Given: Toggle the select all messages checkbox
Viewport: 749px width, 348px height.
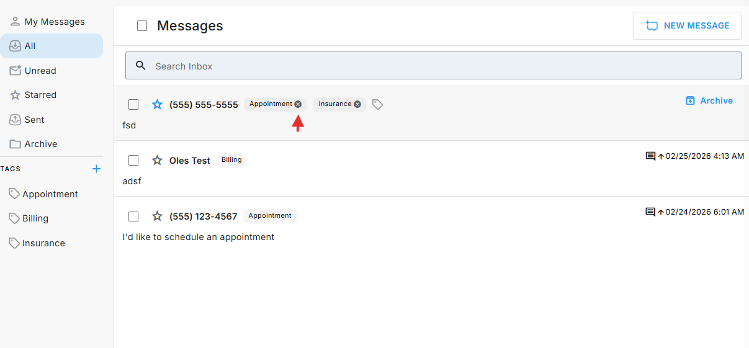Looking at the screenshot, I should click(142, 26).
